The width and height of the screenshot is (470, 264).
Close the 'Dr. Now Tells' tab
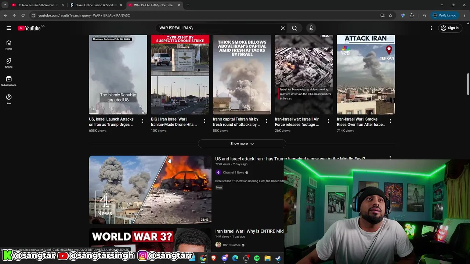click(x=62, y=5)
